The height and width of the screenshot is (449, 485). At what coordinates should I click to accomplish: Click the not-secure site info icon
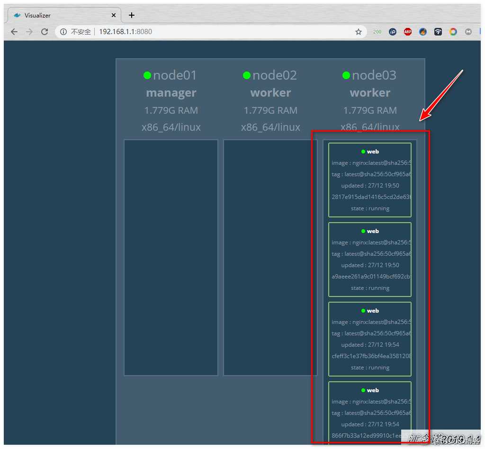63,32
